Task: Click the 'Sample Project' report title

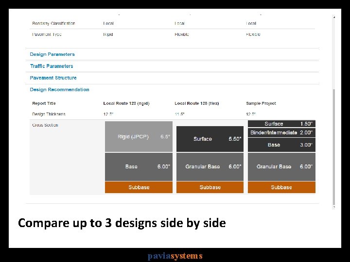Action: 261,103
